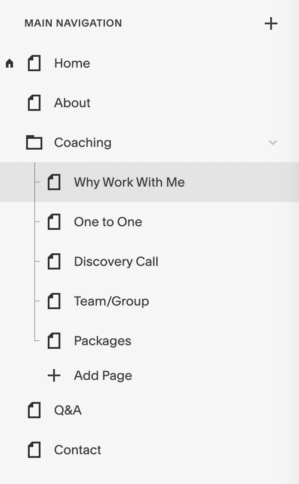The image size is (299, 484).
Task: Click the page icon next to Q&A
Action: 34,410
